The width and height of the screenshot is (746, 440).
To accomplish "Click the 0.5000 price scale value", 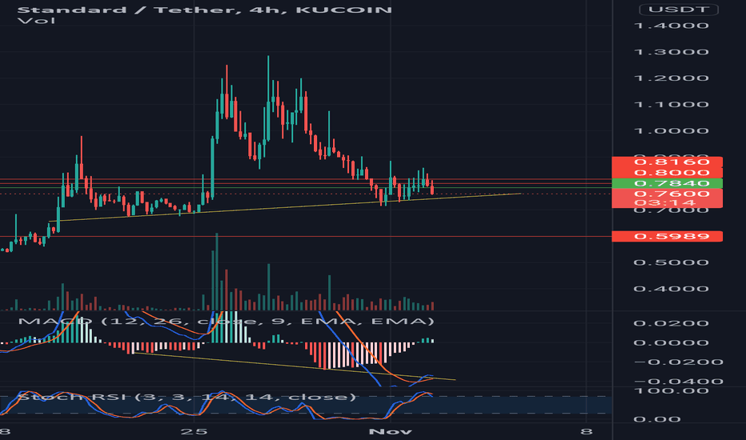I will click(672, 262).
